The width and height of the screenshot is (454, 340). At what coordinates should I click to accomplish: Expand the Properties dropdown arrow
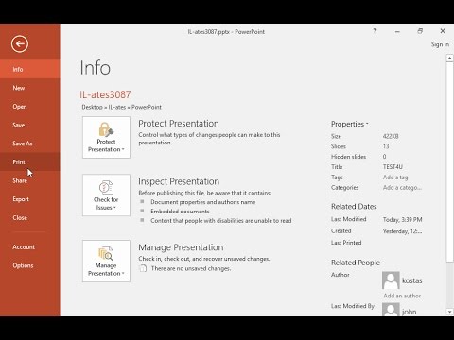click(x=367, y=124)
